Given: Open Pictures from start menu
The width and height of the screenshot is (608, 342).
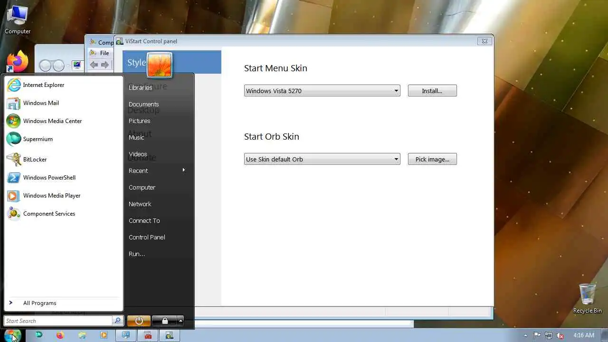Looking at the screenshot, I should point(139,121).
